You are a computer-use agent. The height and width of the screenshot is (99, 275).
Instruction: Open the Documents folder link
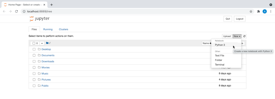(x=48, y=56)
